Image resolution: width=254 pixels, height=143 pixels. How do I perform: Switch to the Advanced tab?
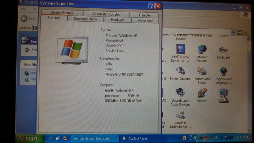pyautogui.click(x=145, y=21)
